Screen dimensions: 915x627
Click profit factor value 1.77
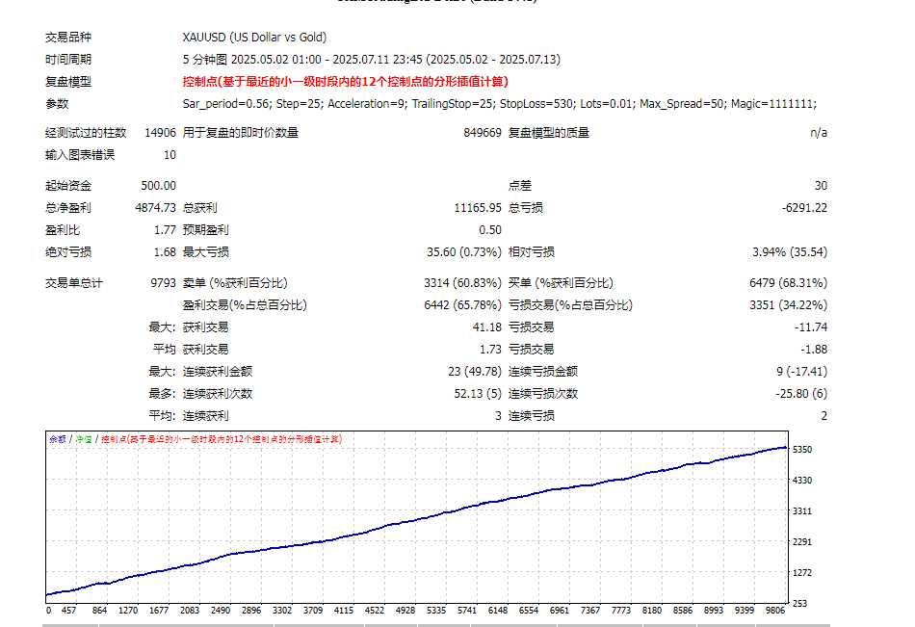point(165,230)
